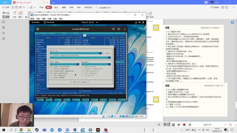The image size is (237, 133).
Task: Stop the screen recording
Action: click(x=184, y=125)
